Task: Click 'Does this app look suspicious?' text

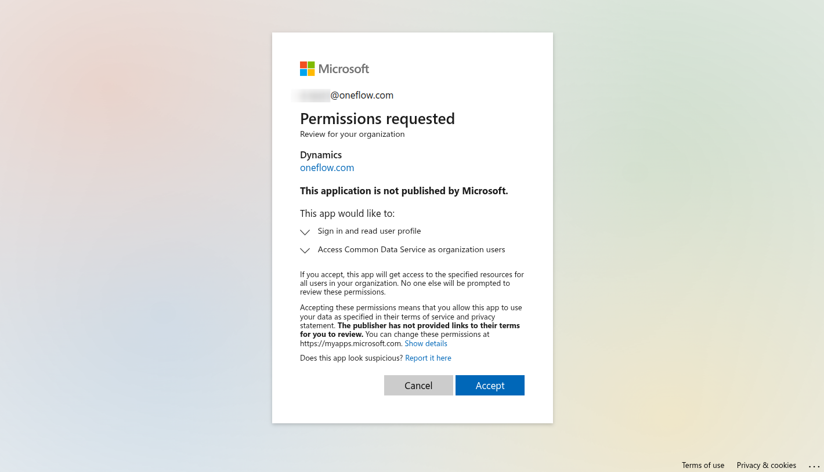Action: pyautogui.click(x=351, y=358)
